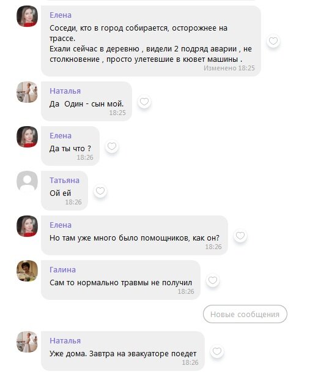Screen dimensions: 321x374
Task: Like Галина's message about травмы
Action: [x=213, y=280]
